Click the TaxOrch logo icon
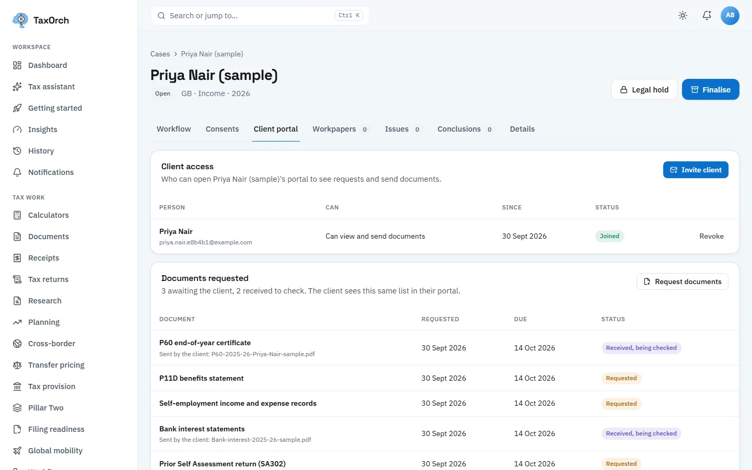 (x=20, y=20)
